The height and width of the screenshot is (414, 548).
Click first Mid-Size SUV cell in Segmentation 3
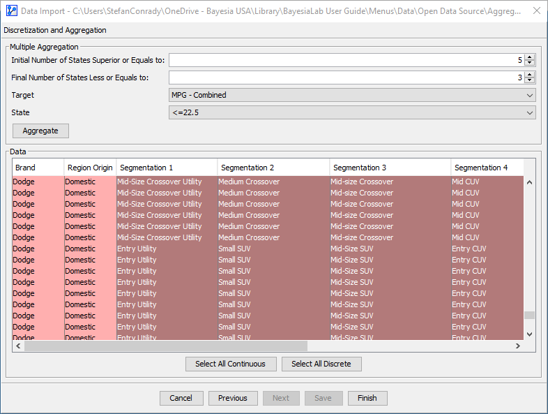pos(390,249)
